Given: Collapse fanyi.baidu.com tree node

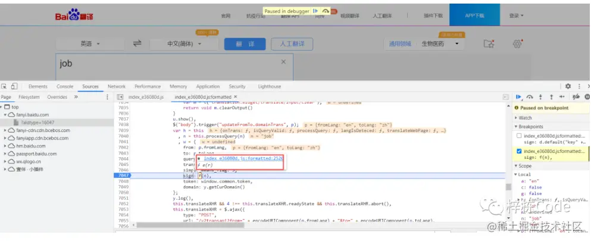Looking at the screenshot, I should [x=5, y=115].
